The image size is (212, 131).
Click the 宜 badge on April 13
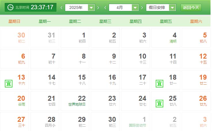(x=9, y=84)
